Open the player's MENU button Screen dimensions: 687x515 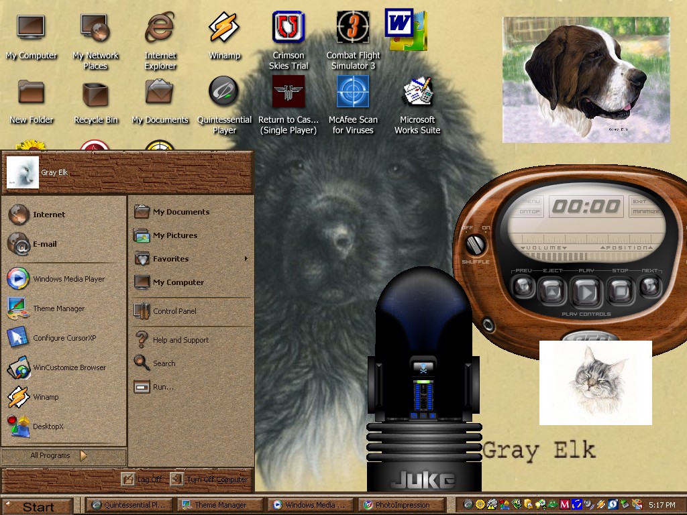click(531, 201)
